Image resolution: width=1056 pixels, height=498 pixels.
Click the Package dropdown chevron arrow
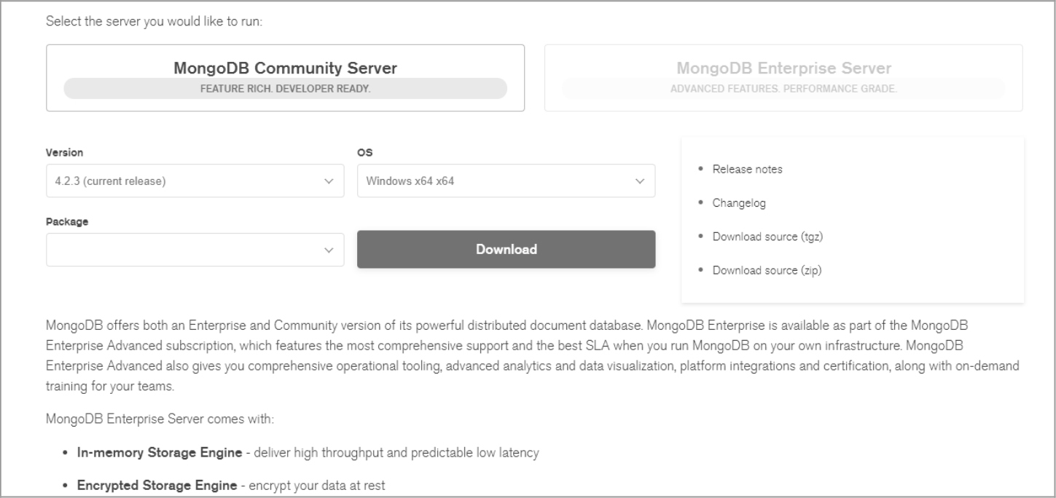[328, 250]
